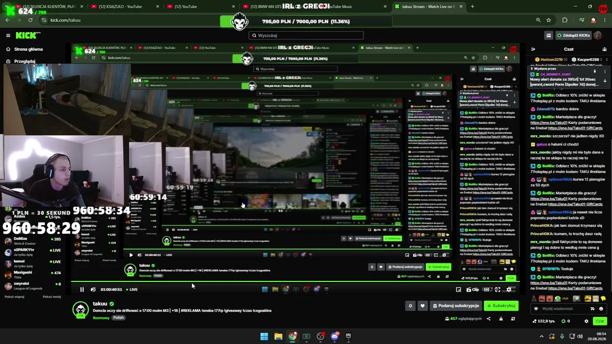Image resolution: width=612 pixels, height=344 pixels.
Task: Open the player settings gear
Action: tap(509, 290)
